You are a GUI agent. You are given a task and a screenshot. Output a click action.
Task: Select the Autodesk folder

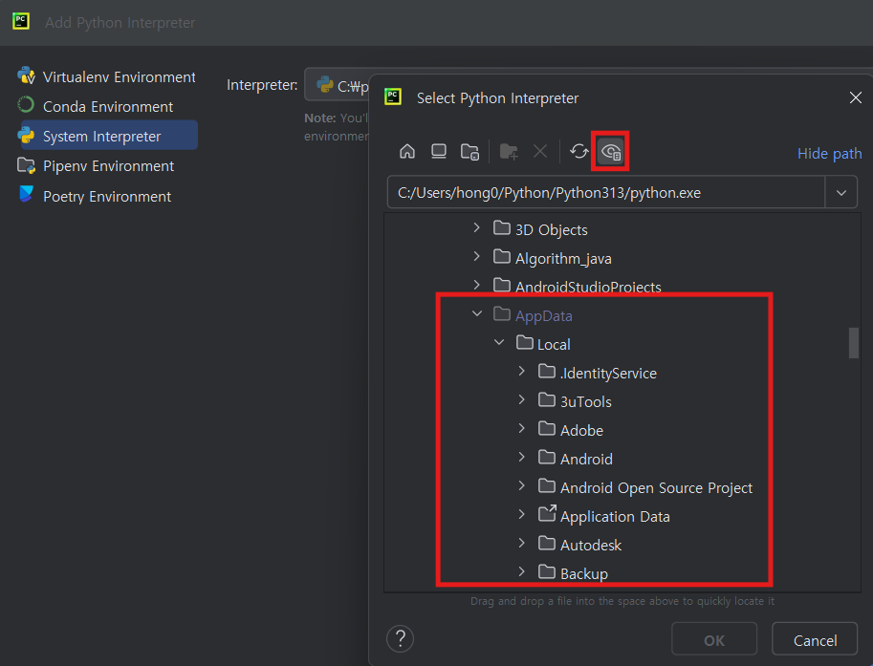tap(579, 545)
